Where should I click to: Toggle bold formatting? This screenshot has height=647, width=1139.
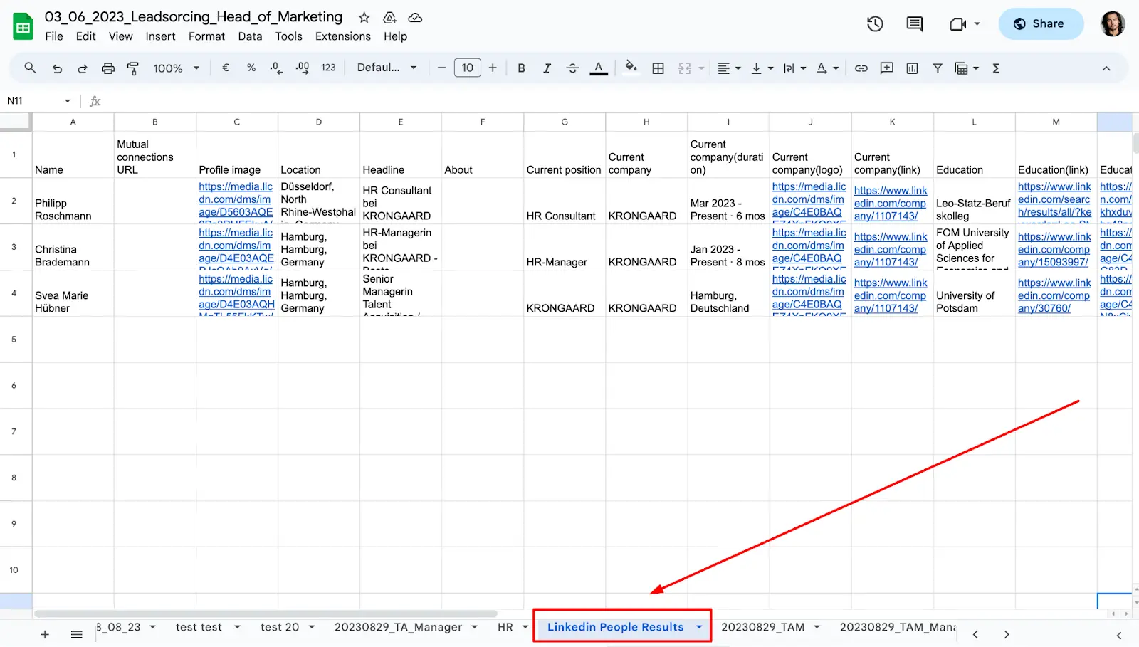click(521, 68)
